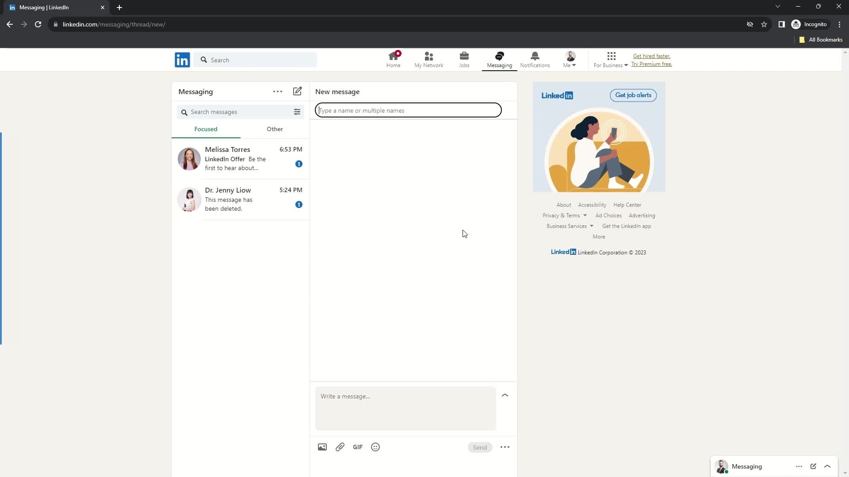
Task: Click Get job alerts button in sidebar
Action: tap(633, 95)
